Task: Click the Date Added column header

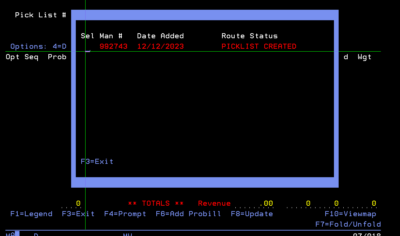Action: pos(160,36)
